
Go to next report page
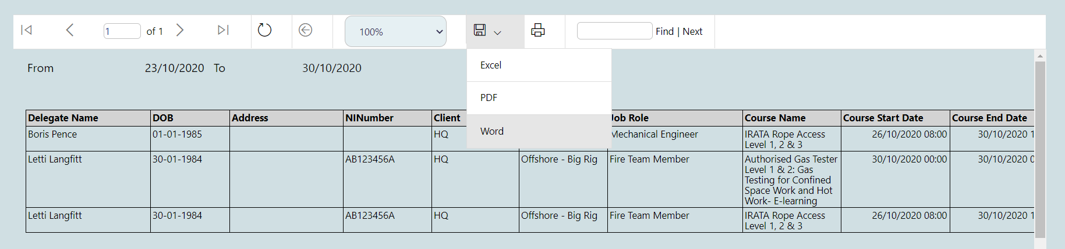click(x=180, y=30)
